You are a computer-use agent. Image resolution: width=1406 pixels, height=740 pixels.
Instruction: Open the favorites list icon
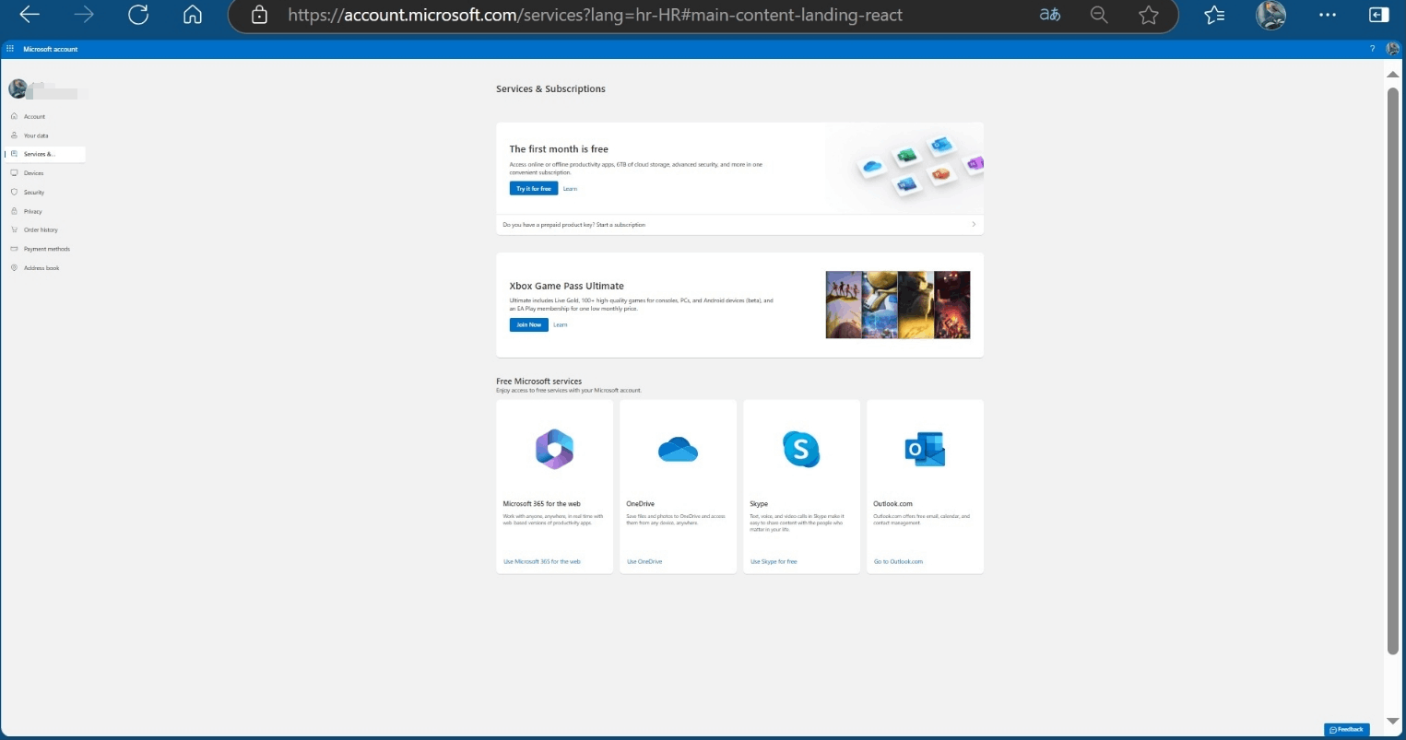click(1214, 15)
